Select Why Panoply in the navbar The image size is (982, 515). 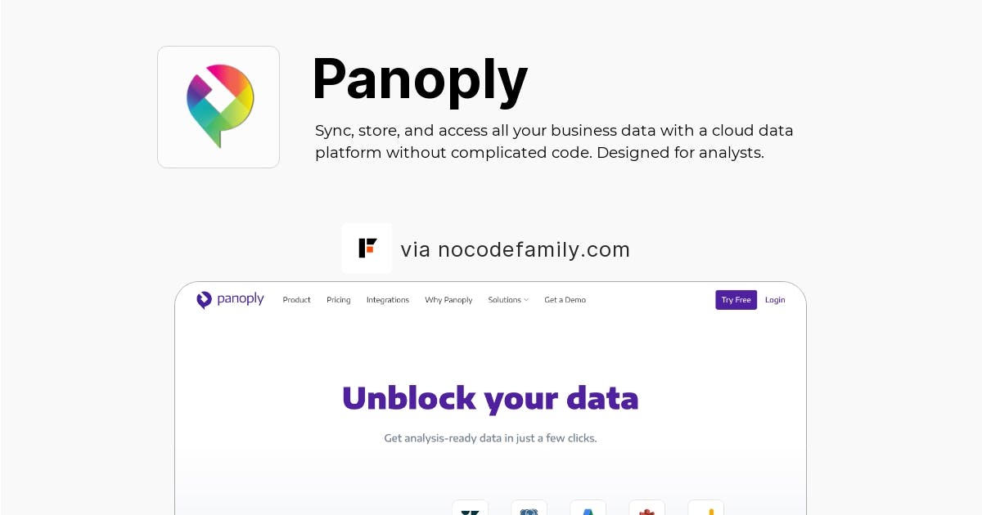point(448,300)
